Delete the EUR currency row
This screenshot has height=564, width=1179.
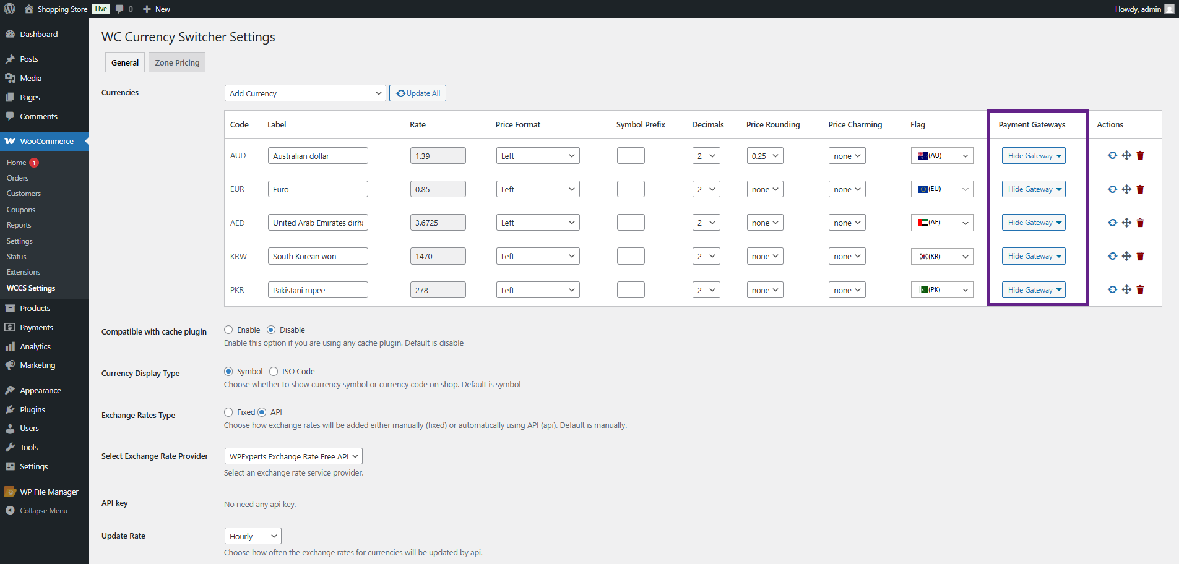(x=1140, y=189)
